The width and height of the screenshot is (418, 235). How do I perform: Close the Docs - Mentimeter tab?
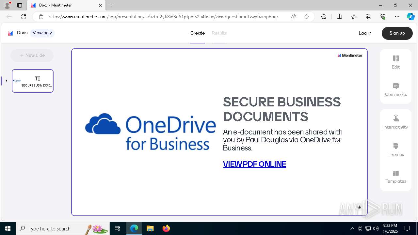point(100,5)
